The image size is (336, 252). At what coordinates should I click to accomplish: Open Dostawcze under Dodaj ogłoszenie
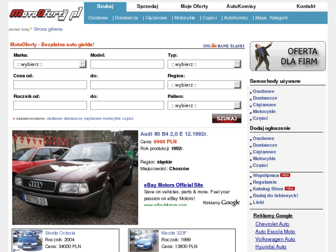tap(265, 145)
